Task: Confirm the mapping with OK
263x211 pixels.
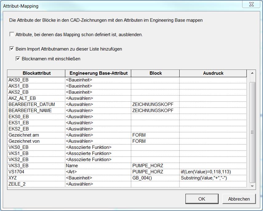Action: pyautogui.click(x=202, y=199)
